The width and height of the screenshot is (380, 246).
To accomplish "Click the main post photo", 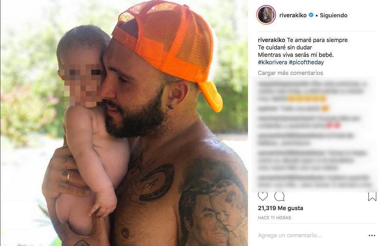I will coord(124,123).
